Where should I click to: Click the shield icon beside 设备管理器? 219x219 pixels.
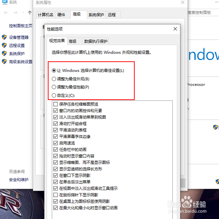pos(4,37)
